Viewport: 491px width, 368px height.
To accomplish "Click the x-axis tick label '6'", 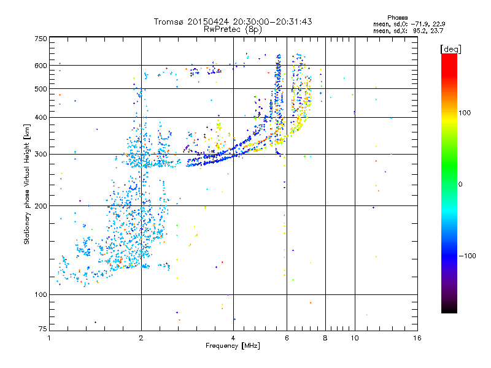I will (287, 338).
